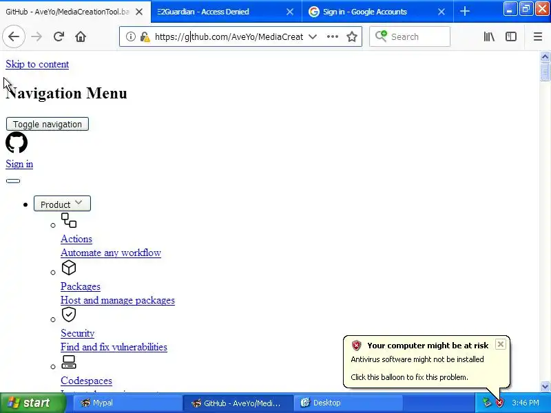Screen dimensions: 551x413
Task: Open the browser hamburger menu
Action: pyautogui.click(x=538, y=36)
